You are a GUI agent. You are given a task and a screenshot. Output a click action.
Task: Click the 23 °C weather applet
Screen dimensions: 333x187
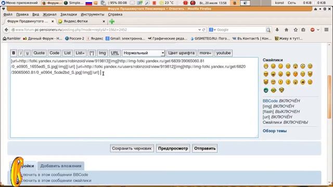(166, 3)
